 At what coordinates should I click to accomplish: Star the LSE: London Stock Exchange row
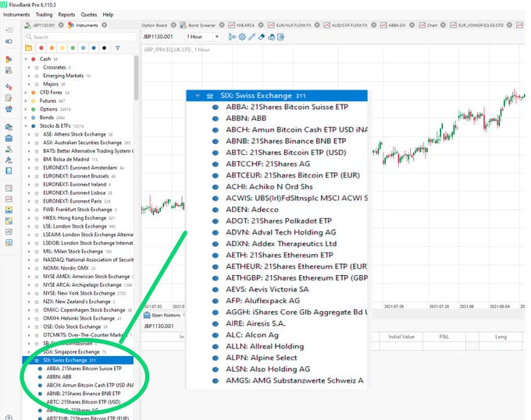pyautogui.click(x=37, y=227)
